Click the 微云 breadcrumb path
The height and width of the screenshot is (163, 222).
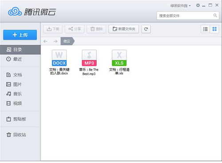point(67,41)
